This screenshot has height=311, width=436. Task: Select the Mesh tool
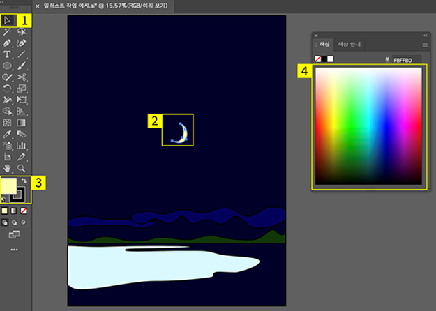pos(7,123)
